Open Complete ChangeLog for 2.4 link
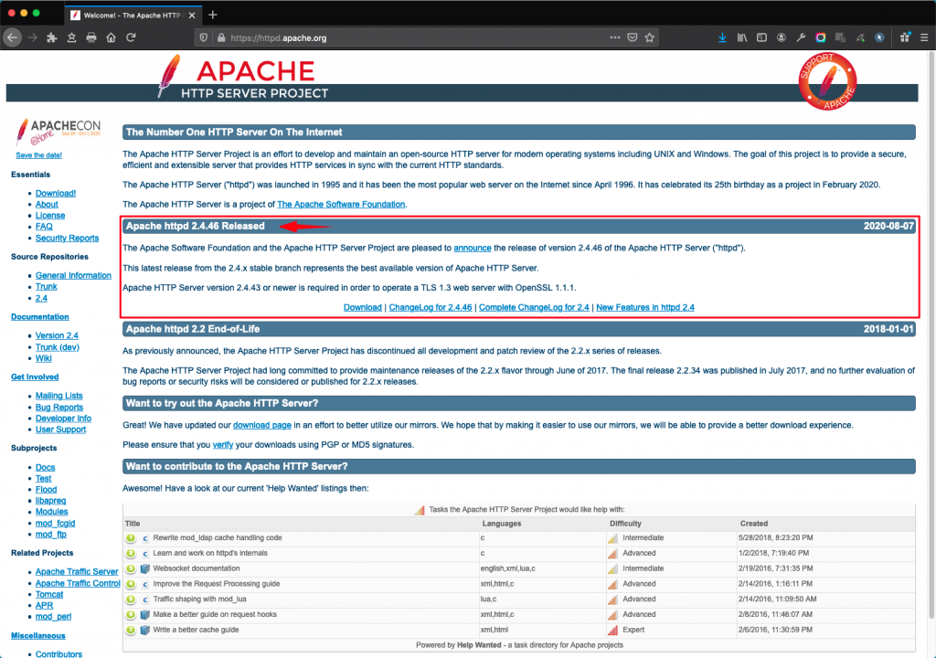Image resolution: width=936 pixels, height=658 pixels. pos(534,307)
